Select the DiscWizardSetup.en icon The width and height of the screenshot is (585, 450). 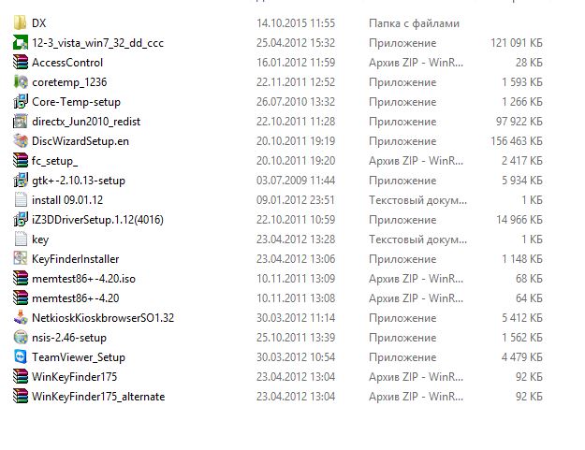click(21, 141)
